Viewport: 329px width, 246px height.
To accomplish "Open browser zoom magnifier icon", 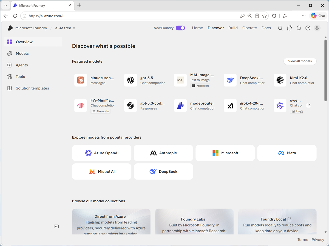I will (x=249, y=16).
